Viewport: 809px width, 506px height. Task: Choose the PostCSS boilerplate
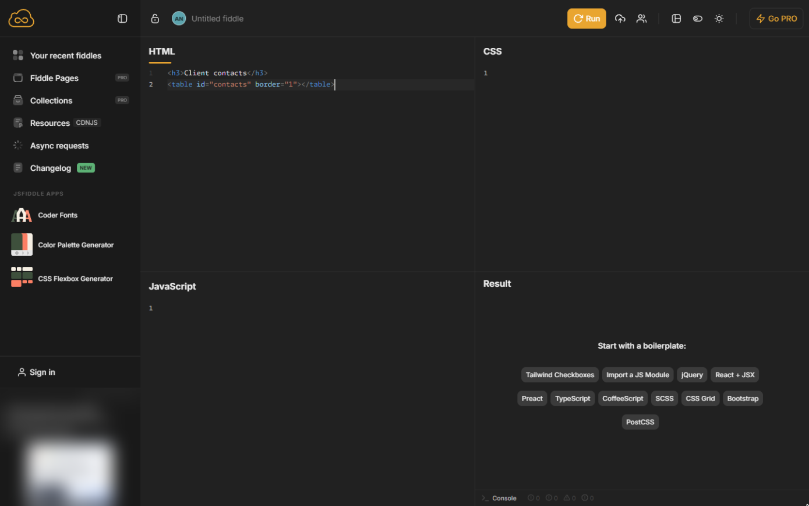[640, 422]
